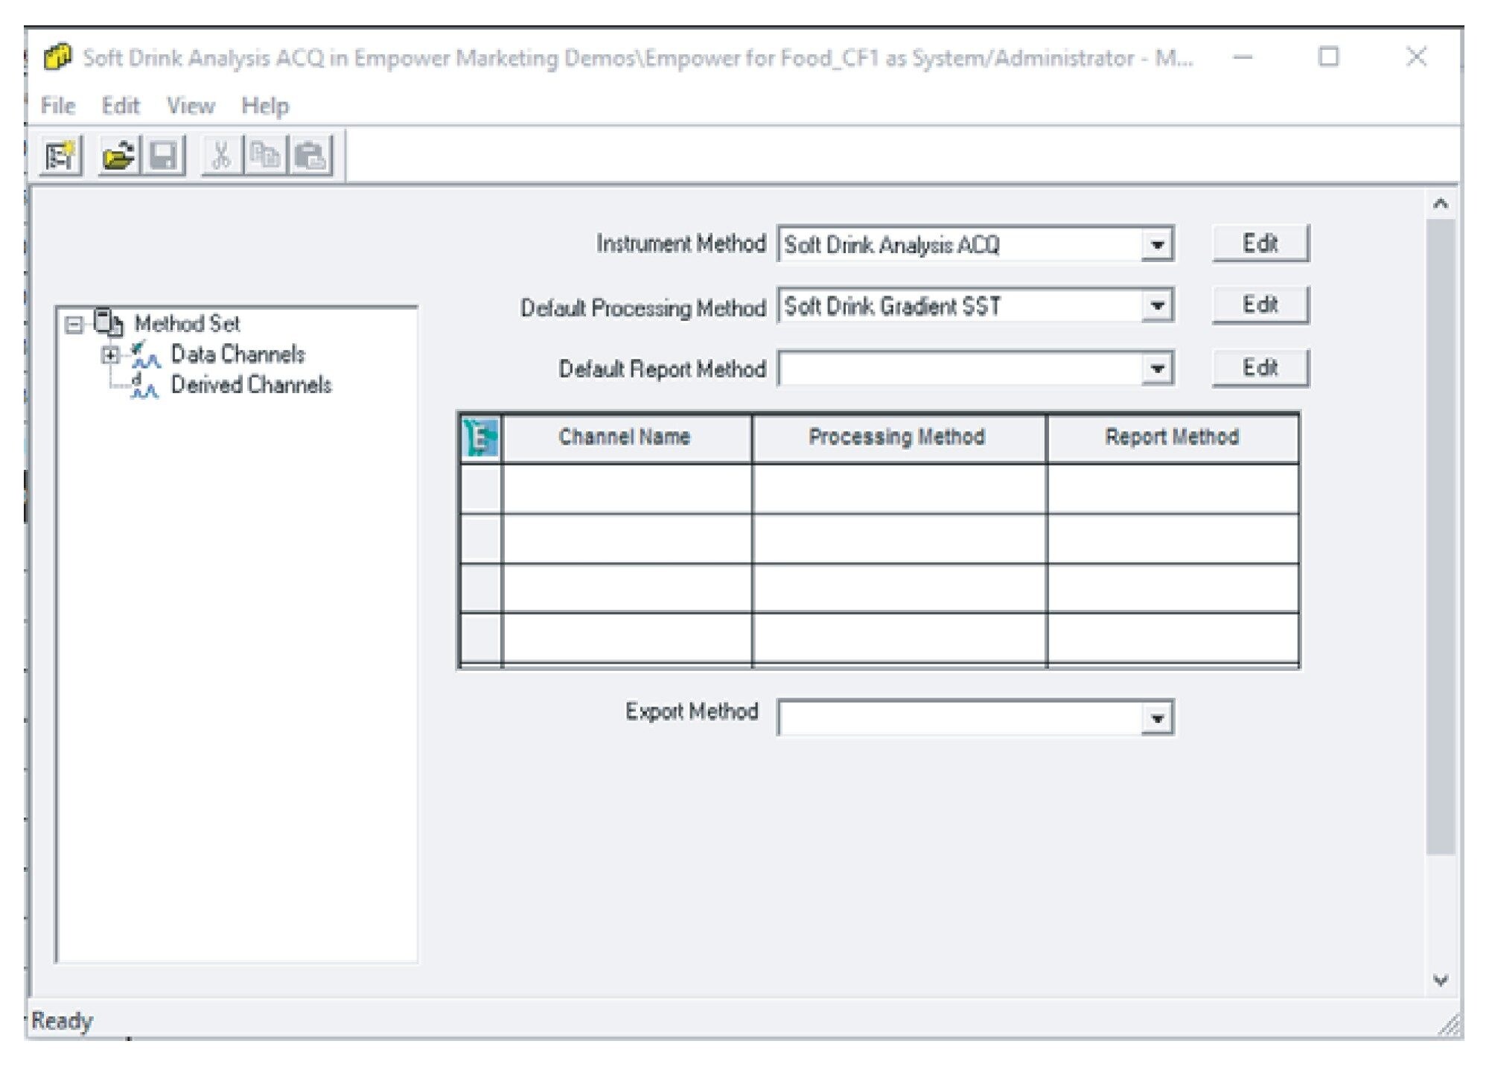
Task: Click the Open folder toolbar icon
Action: click(x=119, y=156)
